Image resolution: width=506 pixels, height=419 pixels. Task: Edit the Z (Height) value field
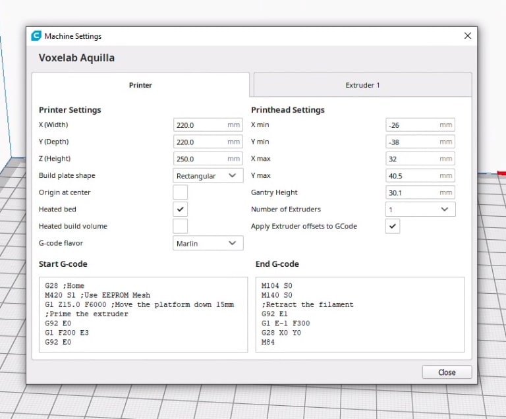pyautogui.click(x=208, y=159)
